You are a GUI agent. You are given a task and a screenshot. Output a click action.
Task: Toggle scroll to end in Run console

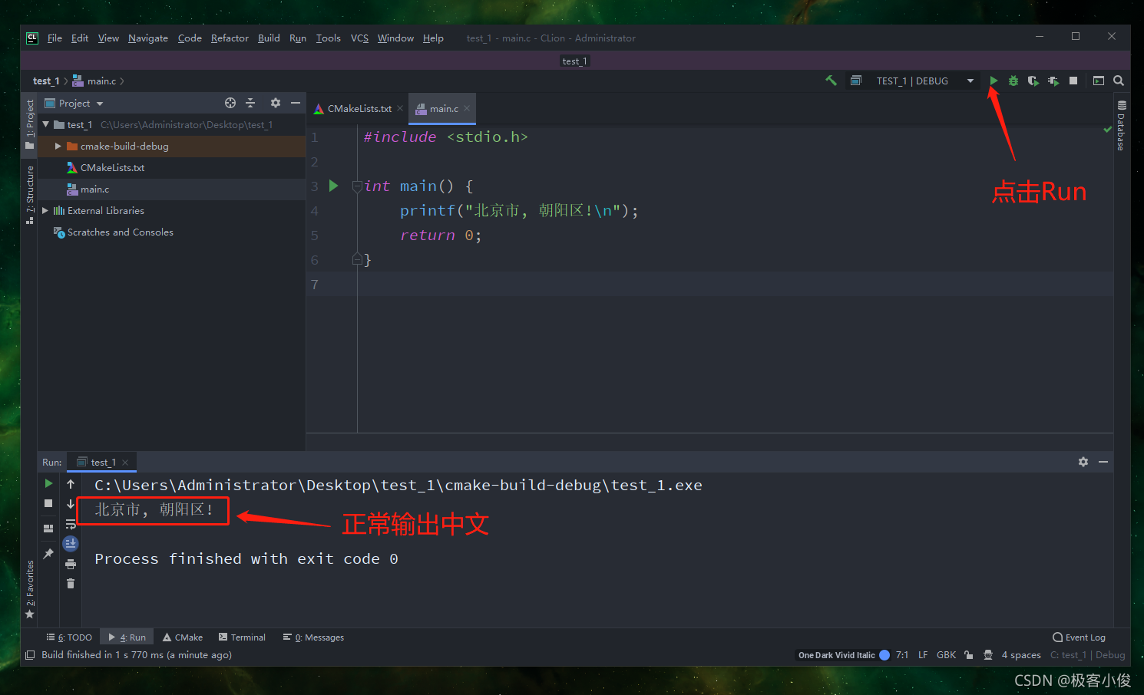[x=71, y=544]
